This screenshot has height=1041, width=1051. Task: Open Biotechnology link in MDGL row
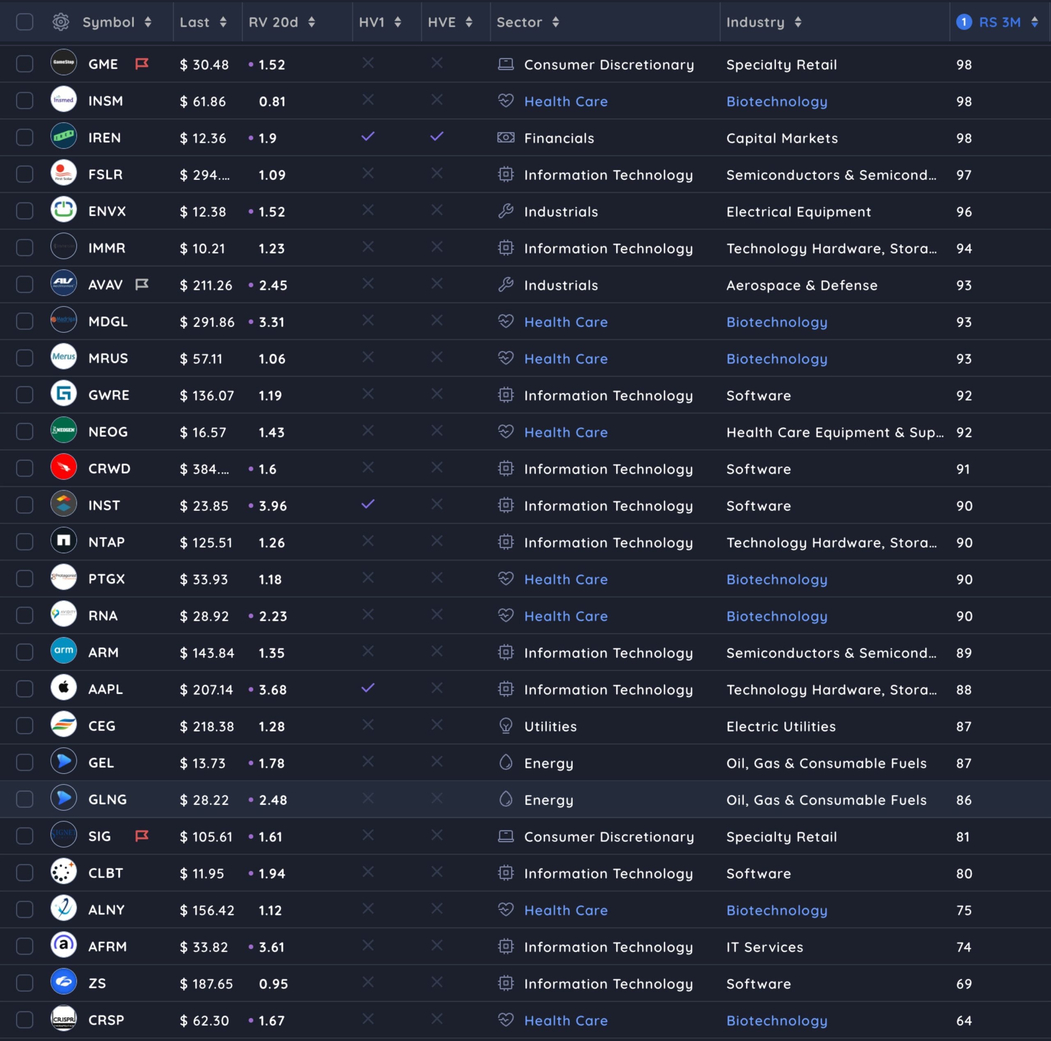click(777, 322)
